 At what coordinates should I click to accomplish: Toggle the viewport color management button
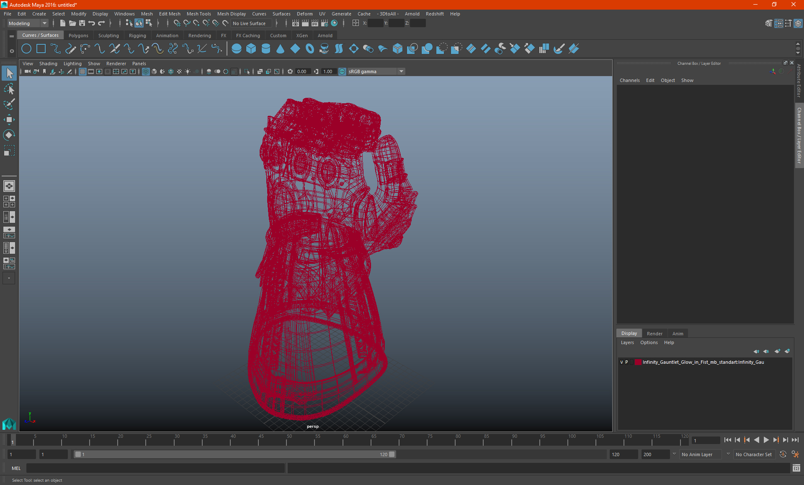pos(342,72)
